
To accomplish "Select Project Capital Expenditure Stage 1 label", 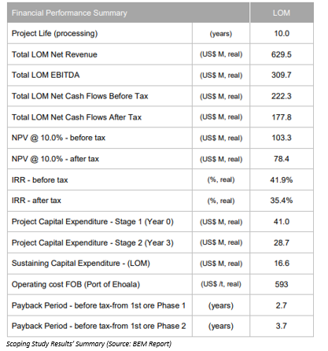I will click(93, 222).
